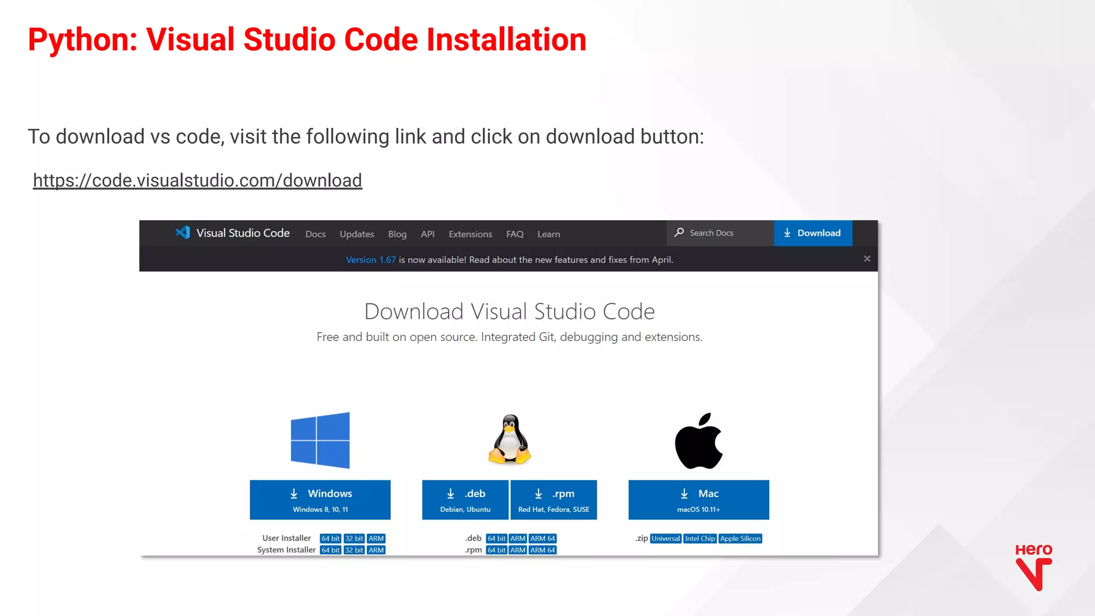Viewport: 1095px width, 616px height.
Task: Select User Installer ARM
Action: [376, 539]
